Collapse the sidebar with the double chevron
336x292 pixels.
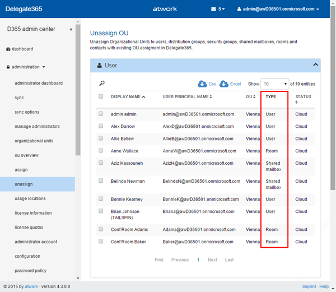[71, 29]
